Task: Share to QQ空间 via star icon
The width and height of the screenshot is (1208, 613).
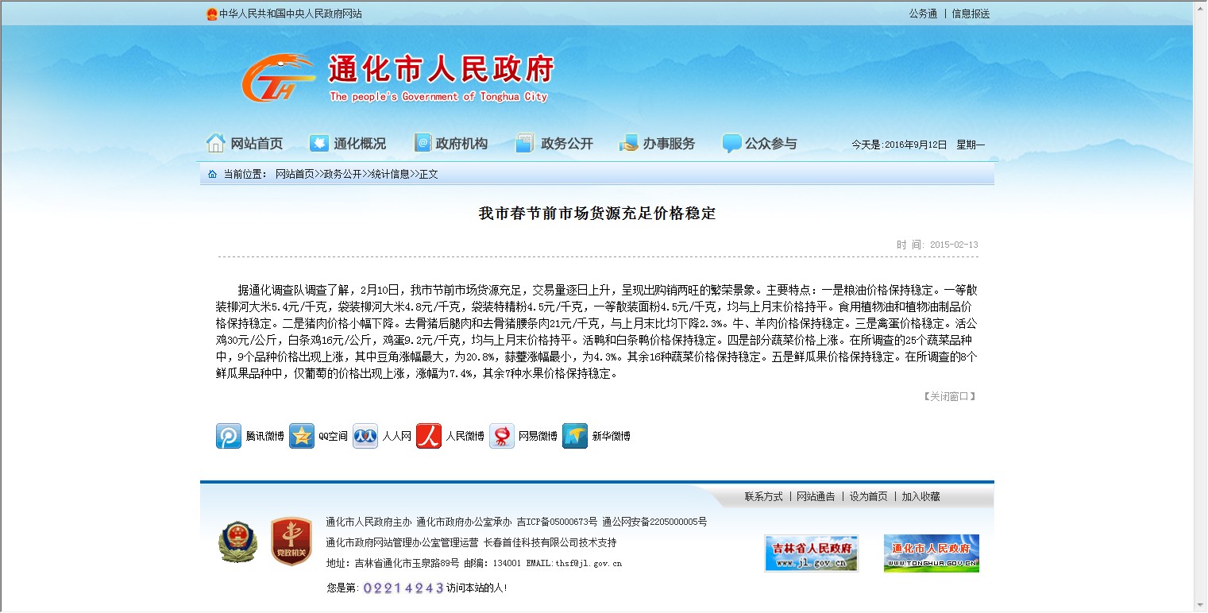Action: click(x=302, y=436)
